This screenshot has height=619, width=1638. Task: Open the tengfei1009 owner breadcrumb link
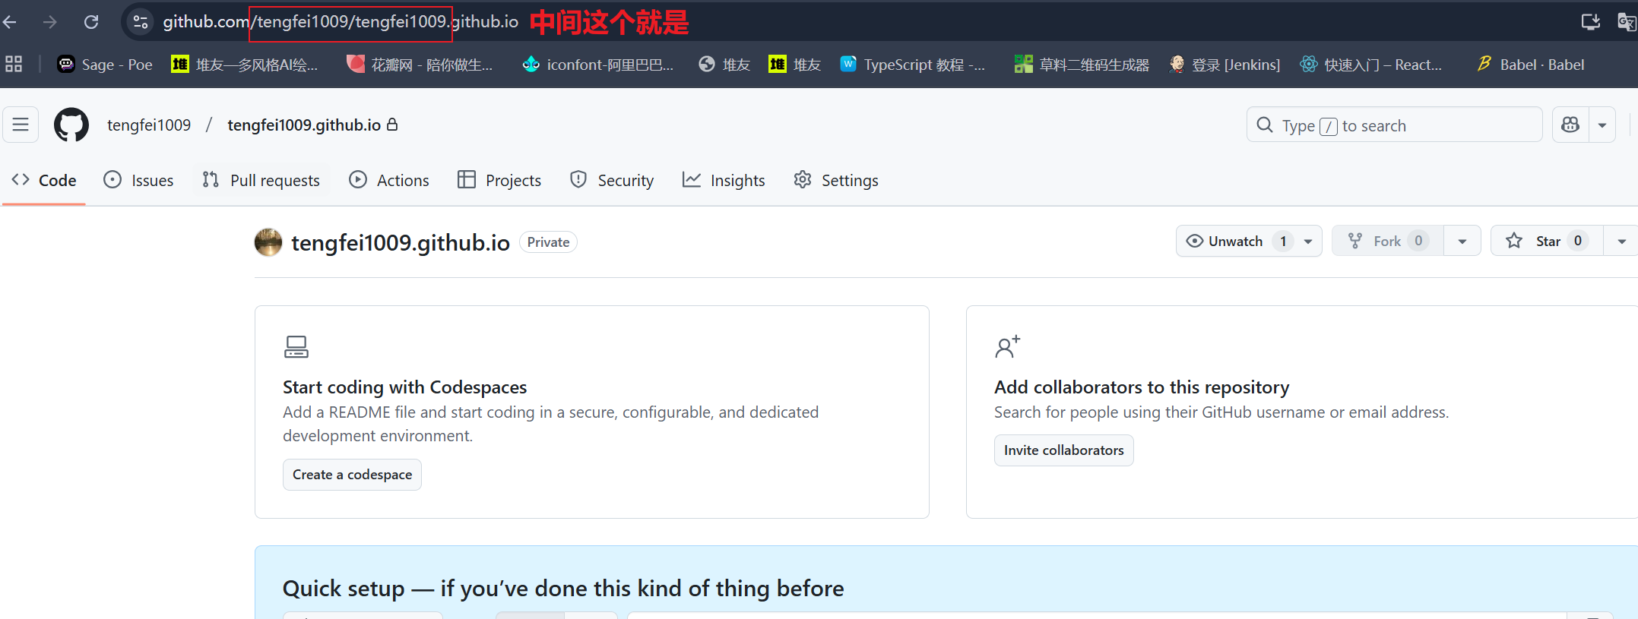[x=149, y=125]
